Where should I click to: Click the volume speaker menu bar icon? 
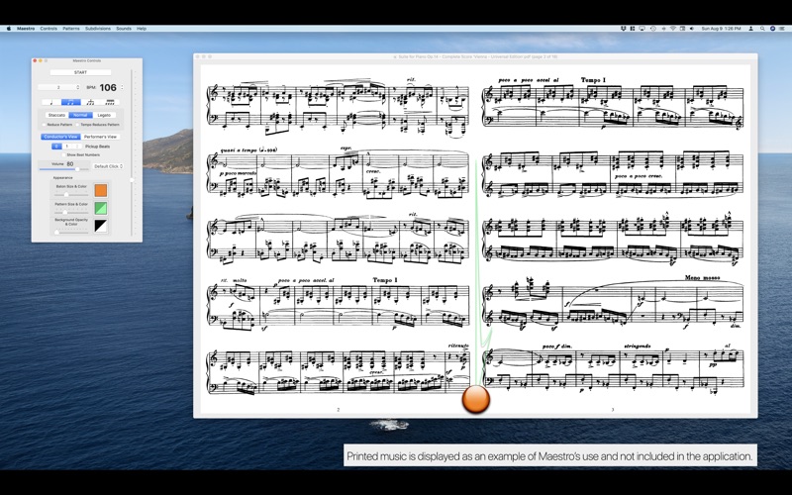(691, 29)
